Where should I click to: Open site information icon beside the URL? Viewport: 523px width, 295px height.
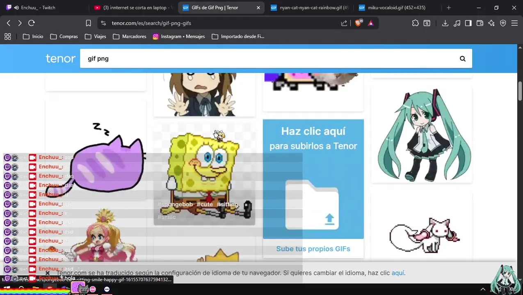pos(103,23)
